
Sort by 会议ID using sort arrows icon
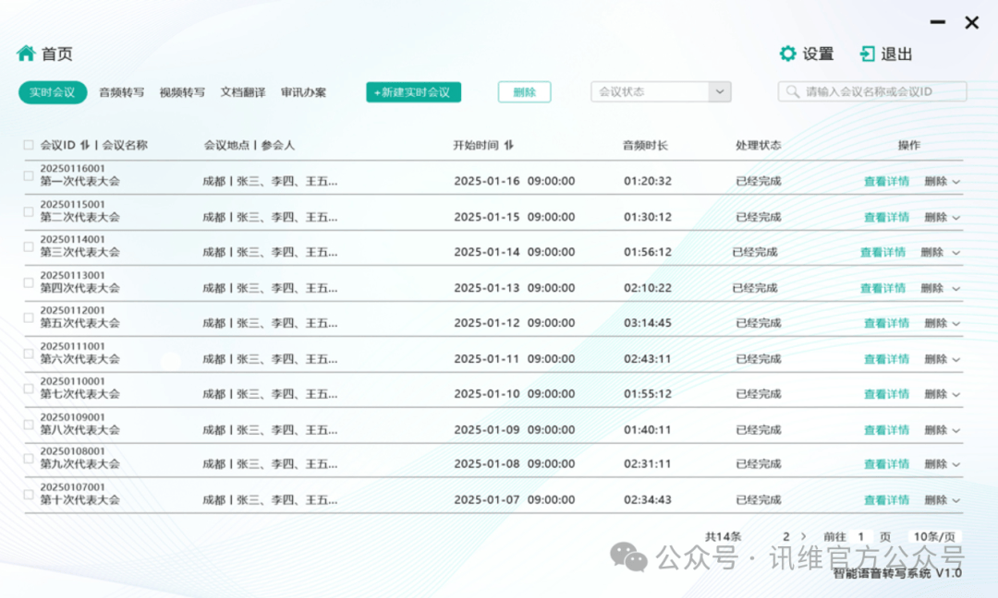pyautogui.click(x=85, y=145)
